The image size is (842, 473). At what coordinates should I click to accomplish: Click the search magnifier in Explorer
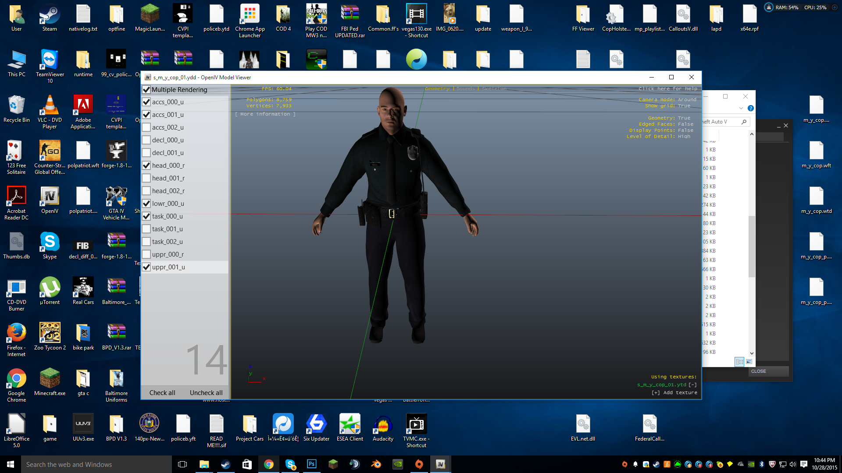(x=744, y=122)
